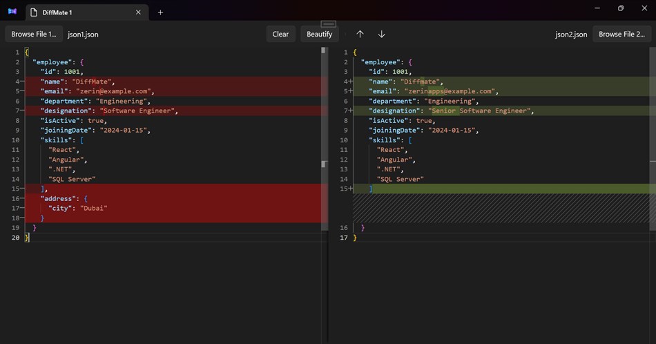Screen dimensions: 656x344
Task: Click the left pane vertical scrollbar
Action: [x=325, y=139]
